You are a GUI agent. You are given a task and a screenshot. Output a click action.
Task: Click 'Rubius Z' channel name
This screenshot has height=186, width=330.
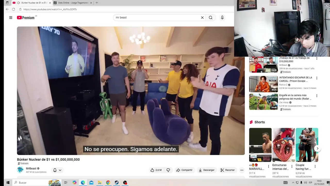[283, 85]
